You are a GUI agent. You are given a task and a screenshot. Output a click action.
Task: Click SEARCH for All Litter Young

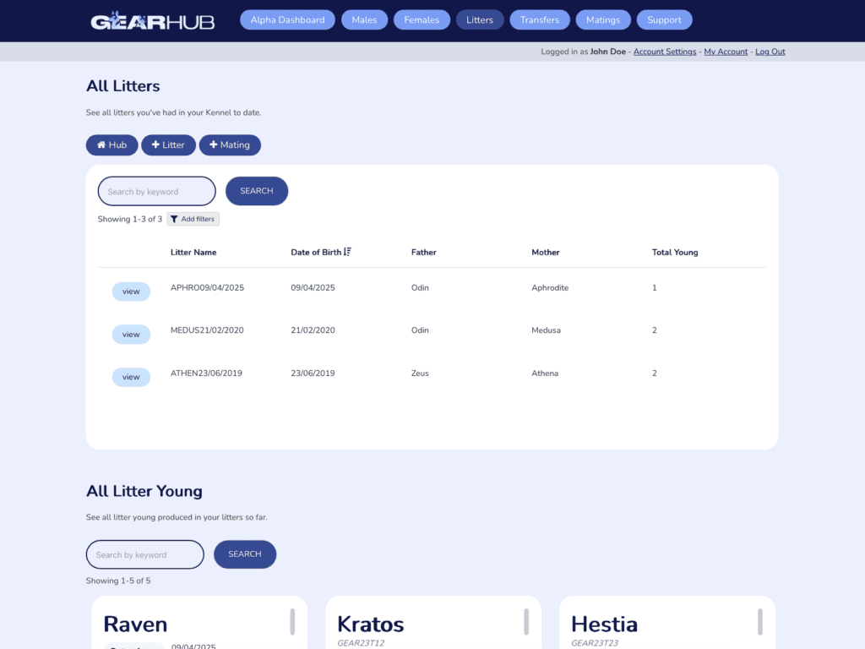[x=245, y=554]
